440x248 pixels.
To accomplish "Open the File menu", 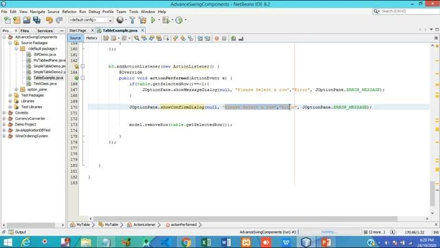I will pyautogui.click(x=4, y=12).
